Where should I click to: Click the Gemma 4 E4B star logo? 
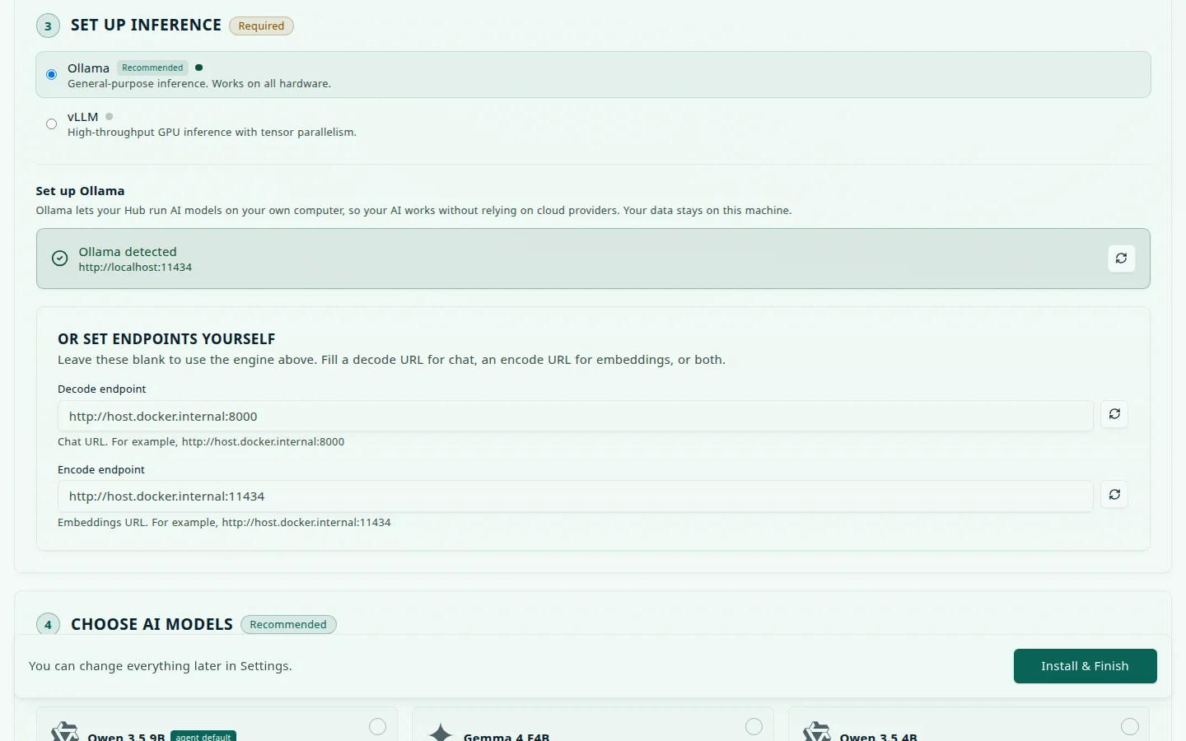click(x=441, y=733)
